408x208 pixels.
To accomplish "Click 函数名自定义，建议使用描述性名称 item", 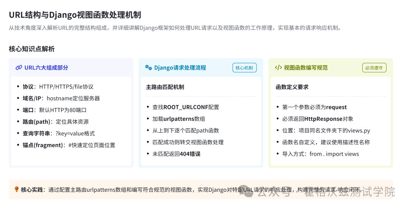I will click(x=326, y=143).
